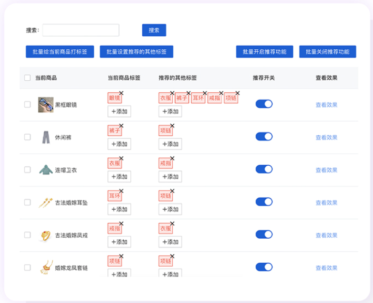
Task: Remove 戒指 recommended tag in 黑框眼镜 row
Action: tap(221, 93)
